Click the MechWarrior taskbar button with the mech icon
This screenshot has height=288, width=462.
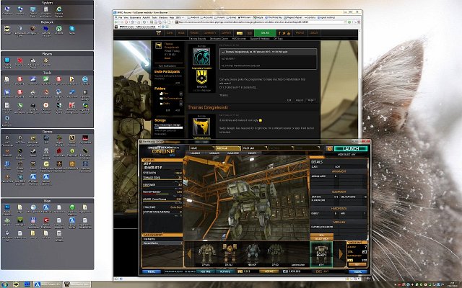tap(77, 284)
